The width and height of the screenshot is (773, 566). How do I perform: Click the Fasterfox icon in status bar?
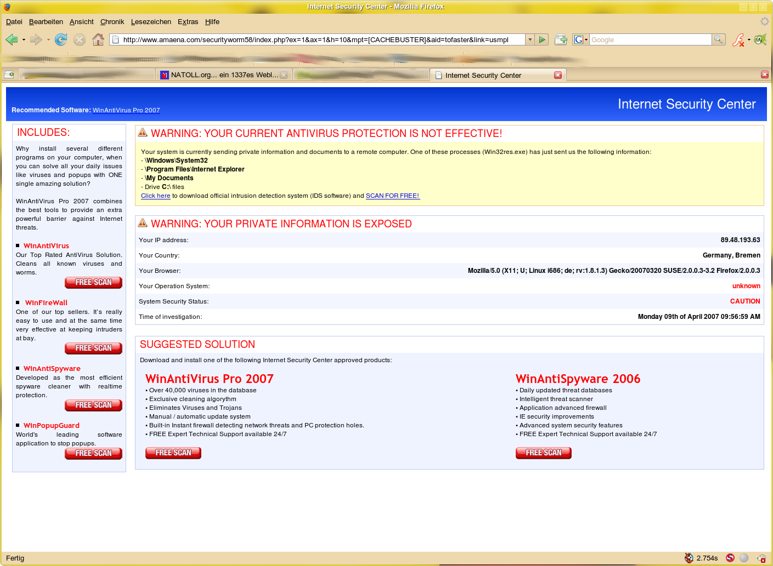click(x=689, y=558)
